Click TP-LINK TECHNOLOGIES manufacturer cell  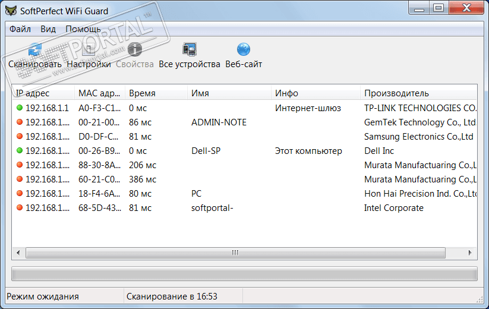tap(420, 108)
